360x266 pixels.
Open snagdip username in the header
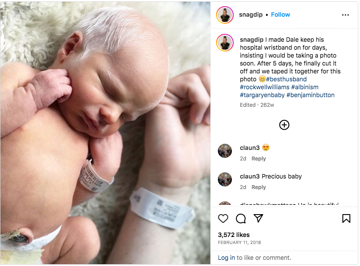(x=251, y=15)
